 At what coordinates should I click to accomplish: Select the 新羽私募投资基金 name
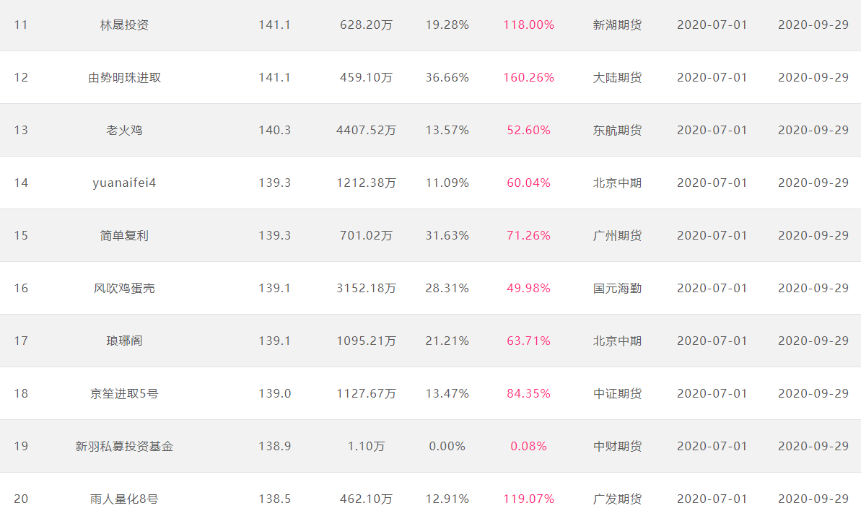[124, 447]
